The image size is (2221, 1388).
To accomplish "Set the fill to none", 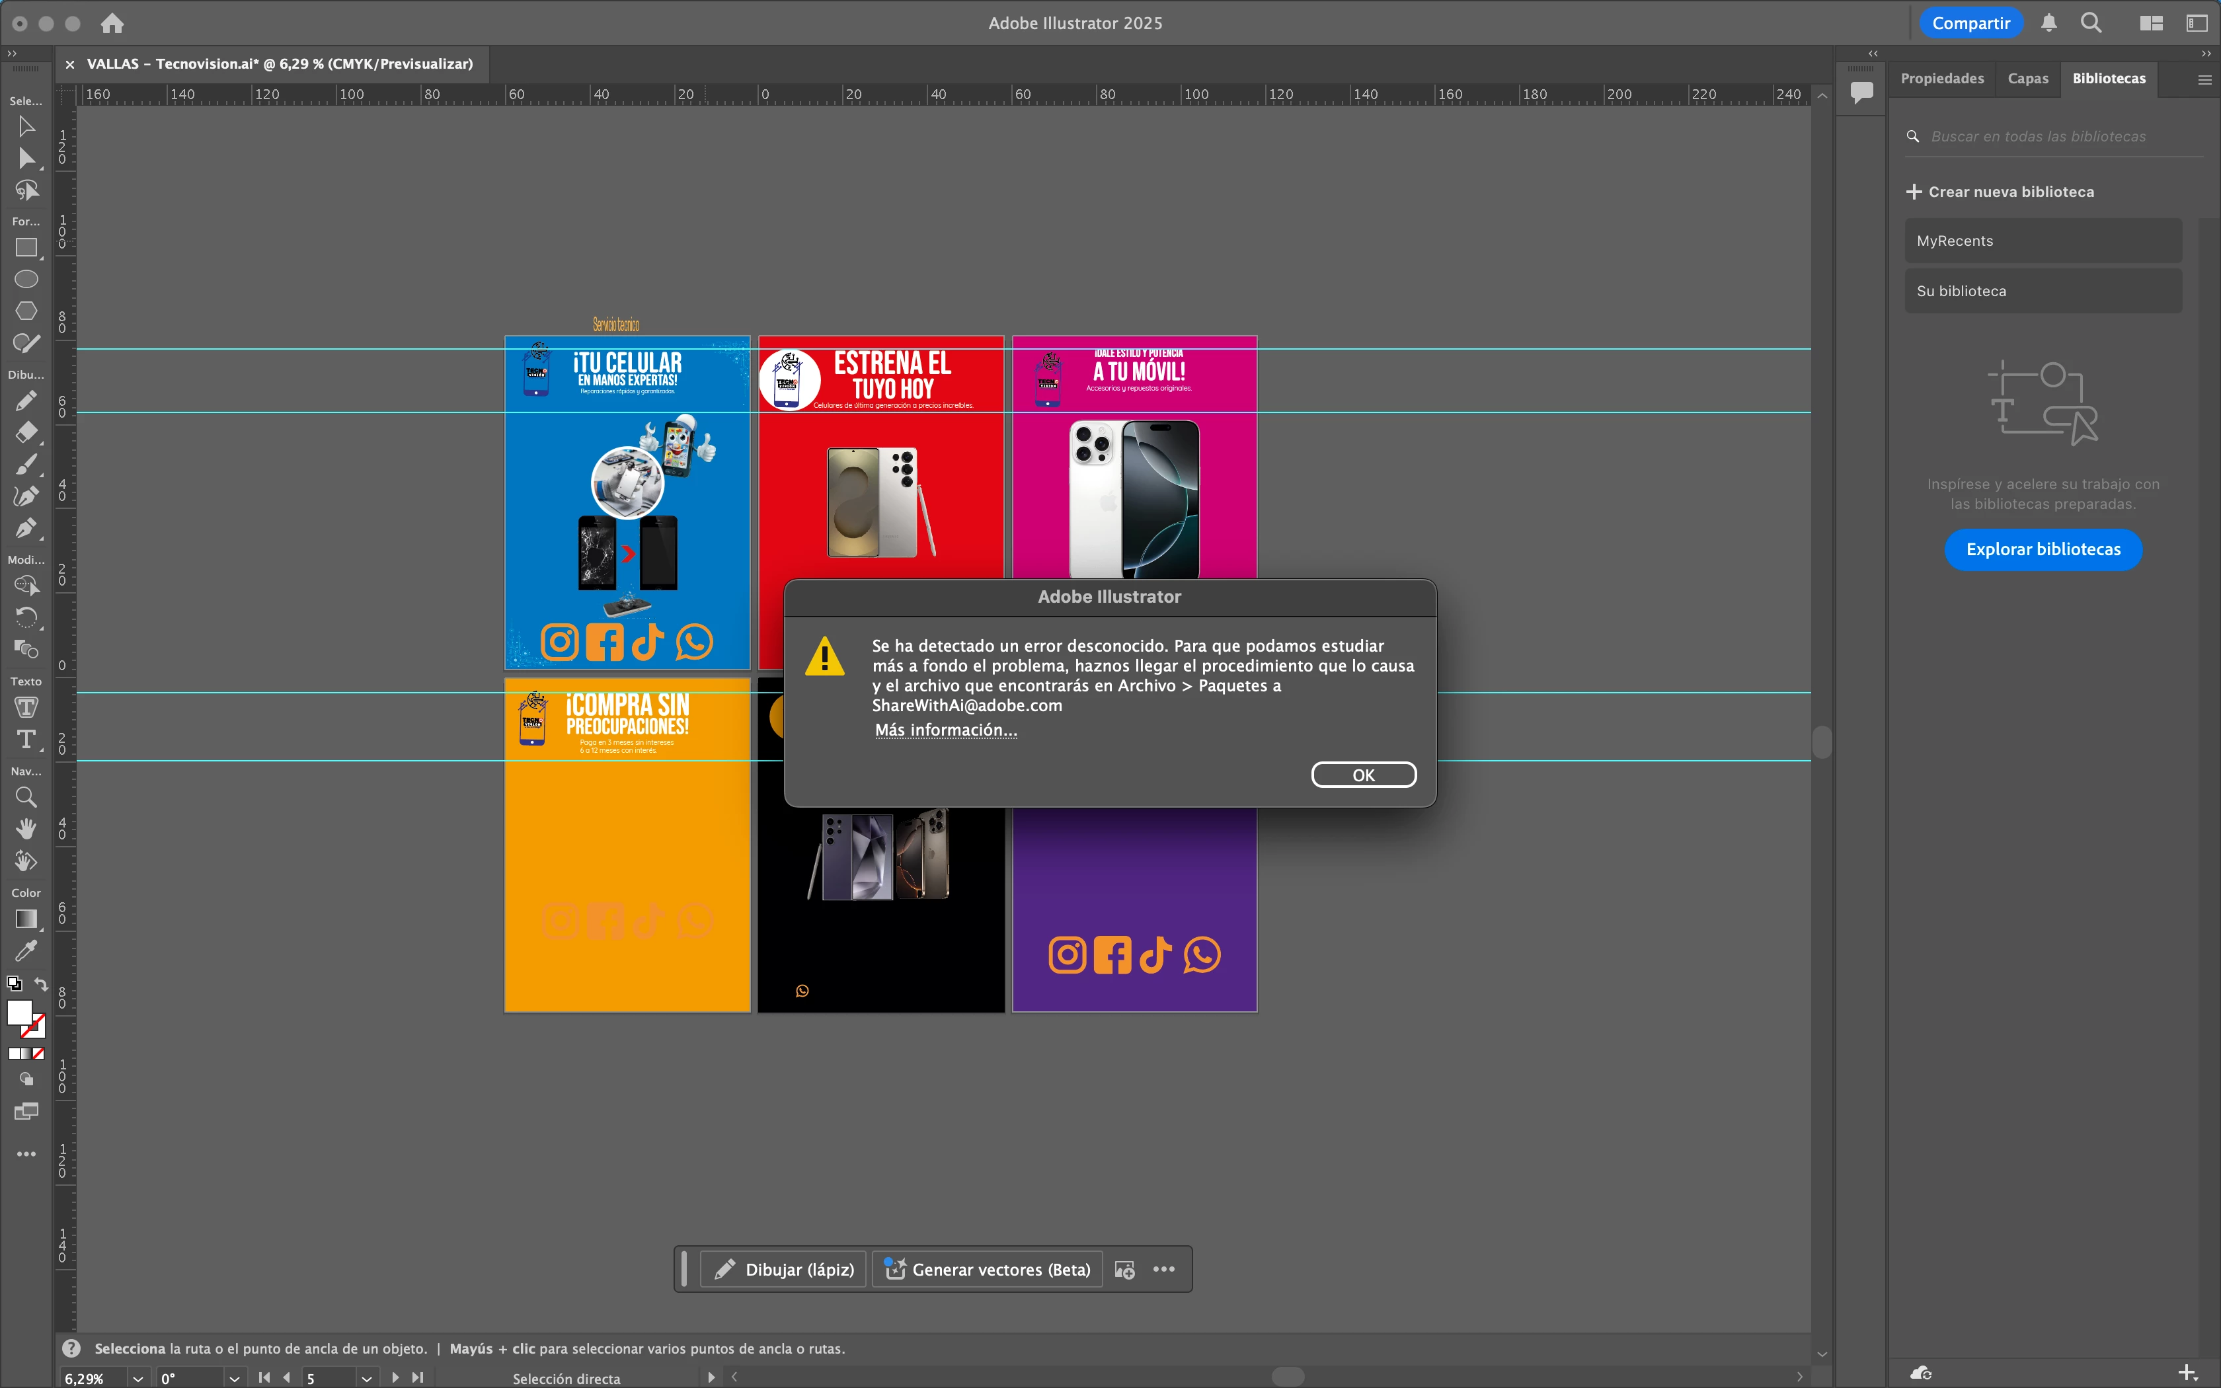I will coord(38,1054).
